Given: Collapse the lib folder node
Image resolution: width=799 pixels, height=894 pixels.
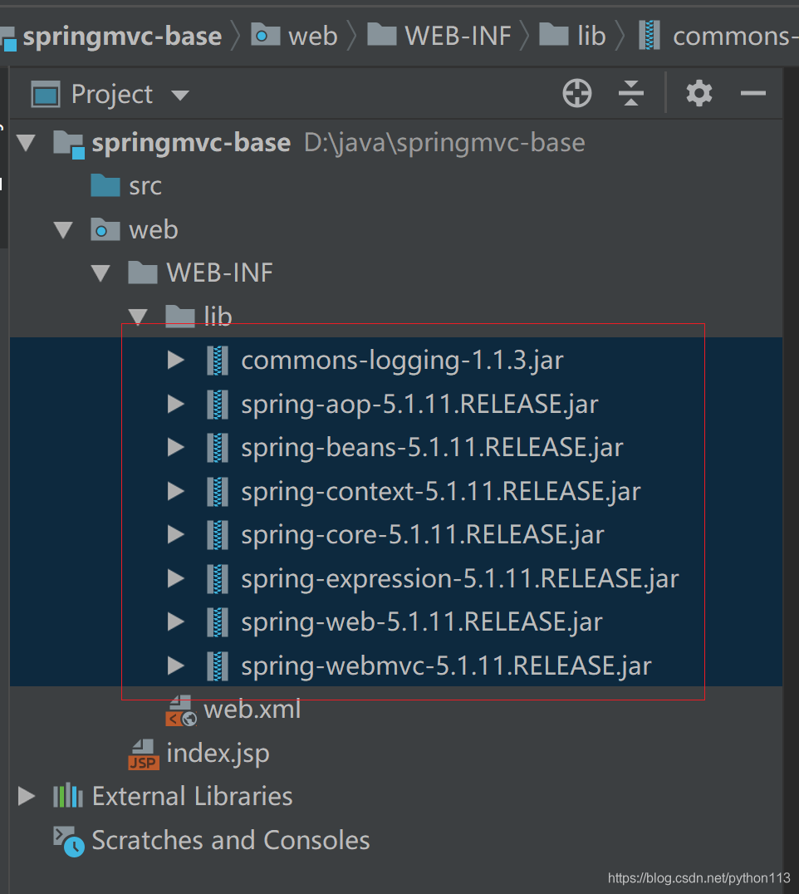Looking at the screenshot, I should [138, 317].
